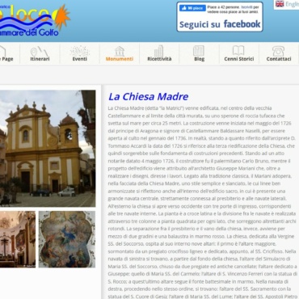Click the text 'Place a 42 persone'
Viewport: 299px width, 299px height.
[x=223, y=7]
